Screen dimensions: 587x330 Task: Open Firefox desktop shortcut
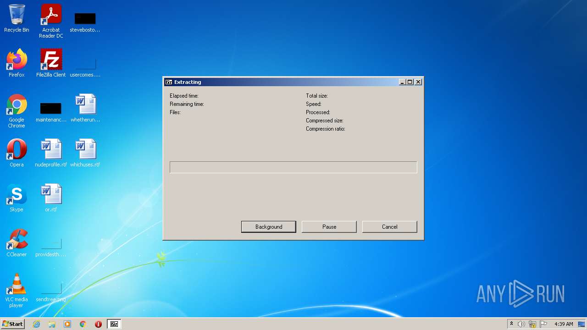pyautogui.click(x=17, y=63)
